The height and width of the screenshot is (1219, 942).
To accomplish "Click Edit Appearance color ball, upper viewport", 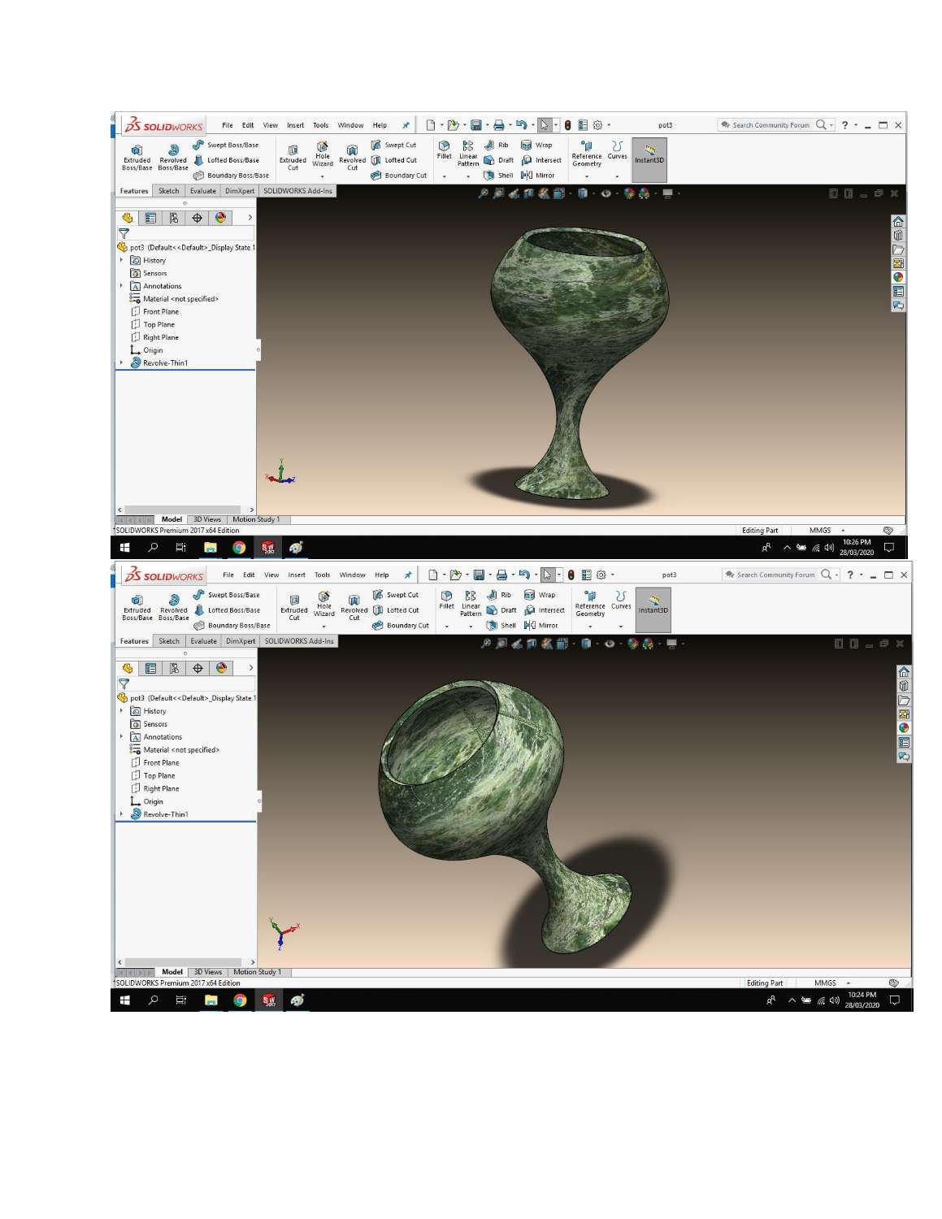I will [x=629, y=193].
